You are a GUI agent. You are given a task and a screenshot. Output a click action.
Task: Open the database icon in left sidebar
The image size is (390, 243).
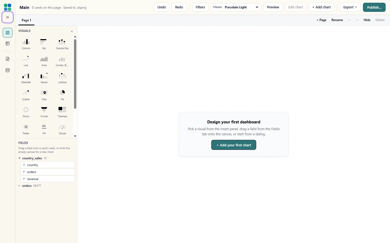(8, 70)
